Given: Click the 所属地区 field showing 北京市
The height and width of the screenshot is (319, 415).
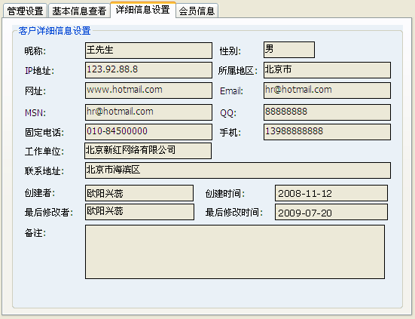Looking at the screenshot, I should [327, 70].
